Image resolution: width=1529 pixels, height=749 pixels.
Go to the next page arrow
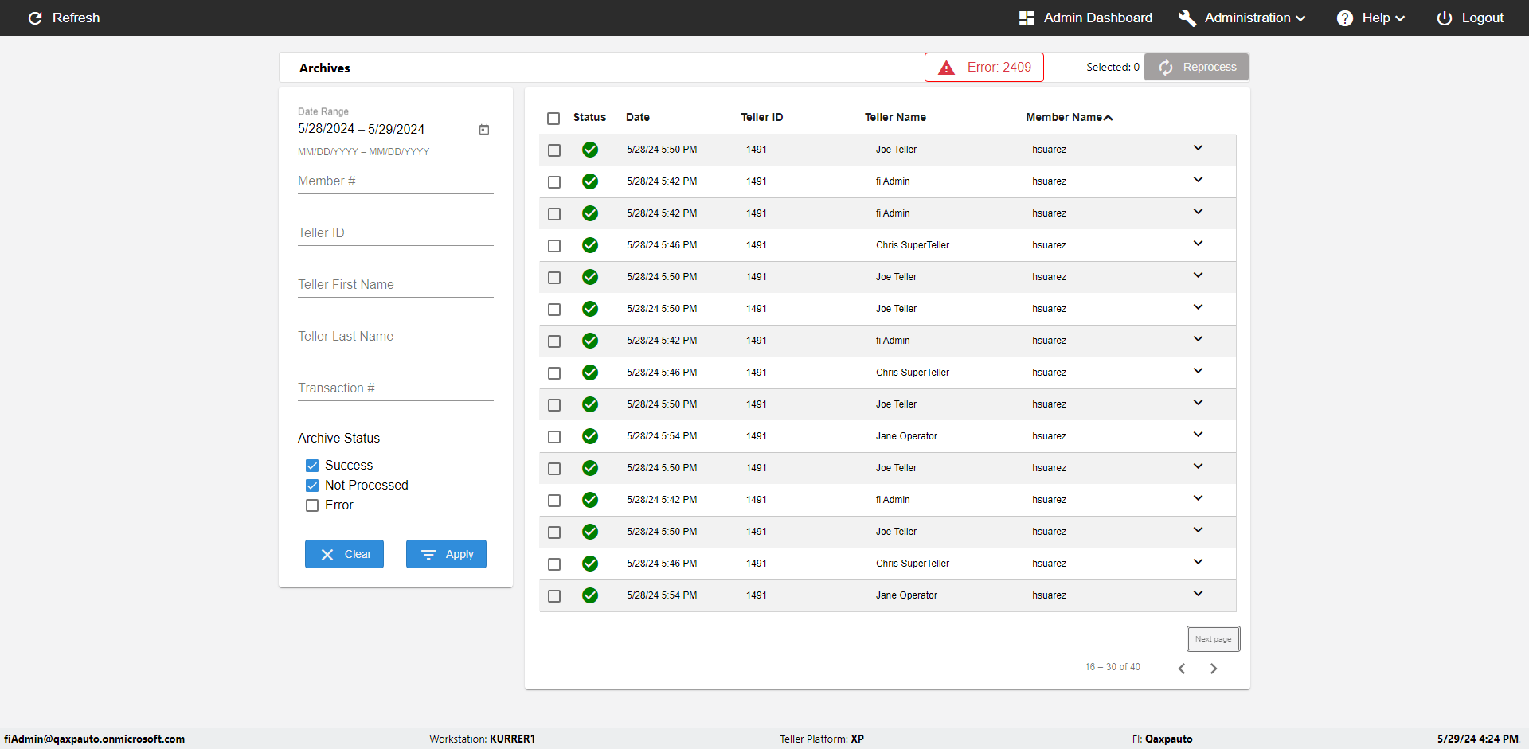coord(1214,669)
